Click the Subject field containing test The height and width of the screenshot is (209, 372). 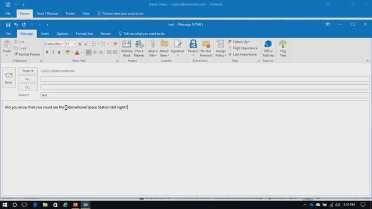click(205, 95)
